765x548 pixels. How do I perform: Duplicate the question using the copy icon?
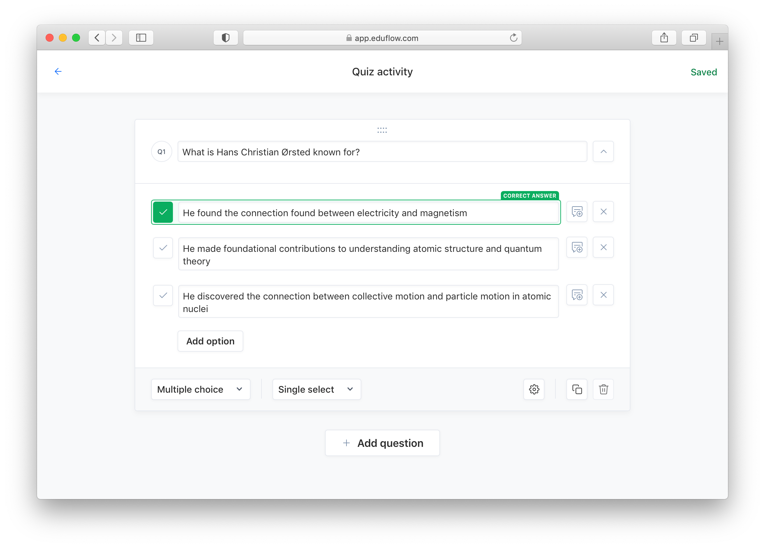(x=577, y=389)
